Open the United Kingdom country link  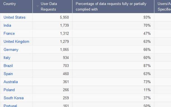pyautogui.click(x=16, y=42)
